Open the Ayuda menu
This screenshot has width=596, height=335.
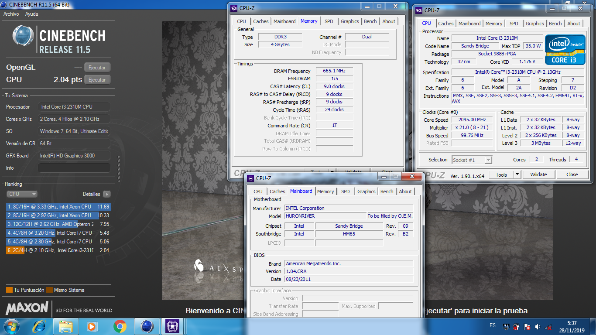(x=31, y=14)
